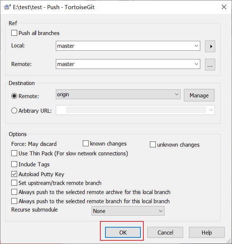232x244 pixels.
Task: Open Help for the push dialog
Action: 207,232
